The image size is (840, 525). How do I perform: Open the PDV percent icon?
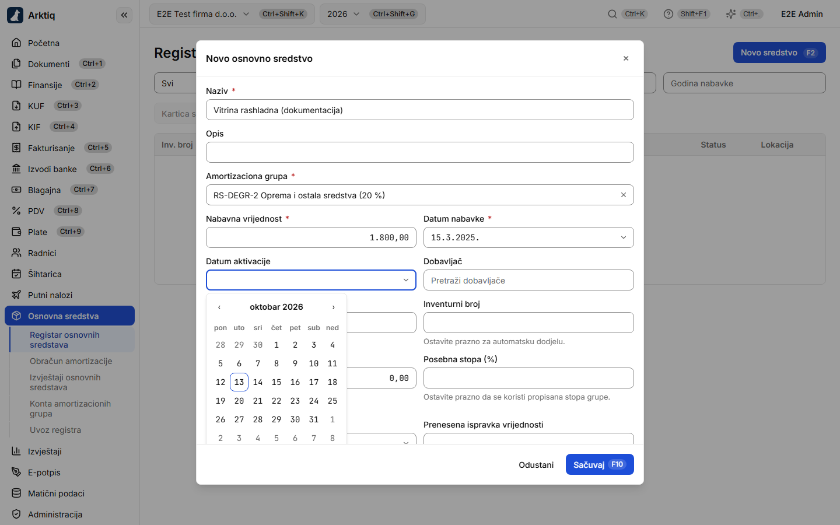point(16,211)
